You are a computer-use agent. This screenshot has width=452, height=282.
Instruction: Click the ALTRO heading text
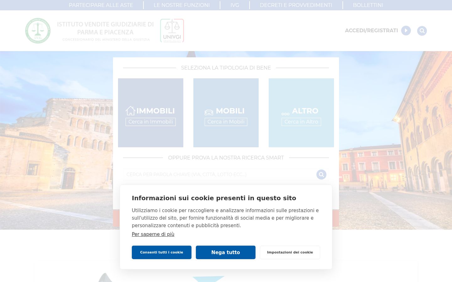pyautogui.click(x=305, y=111)
